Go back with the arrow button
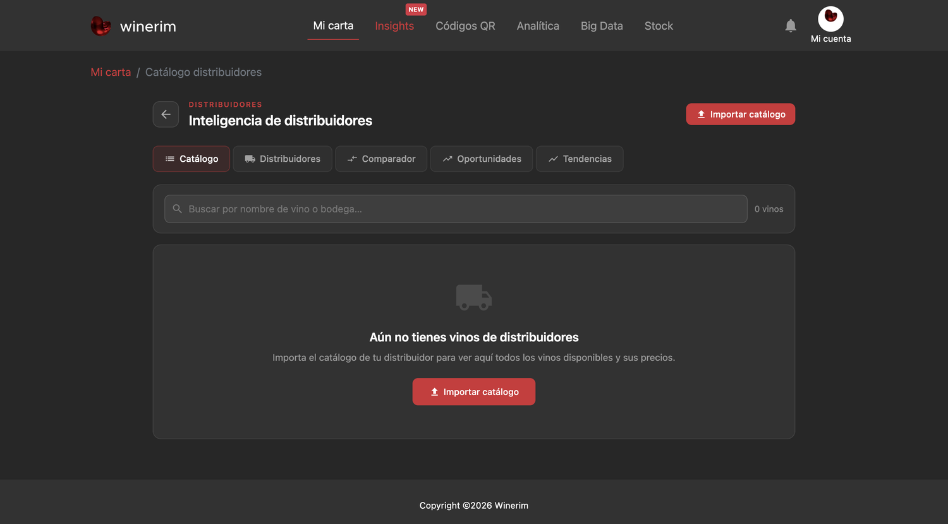Screen dimensions: 948x524 pyautogui.click(x=166, y=114)
